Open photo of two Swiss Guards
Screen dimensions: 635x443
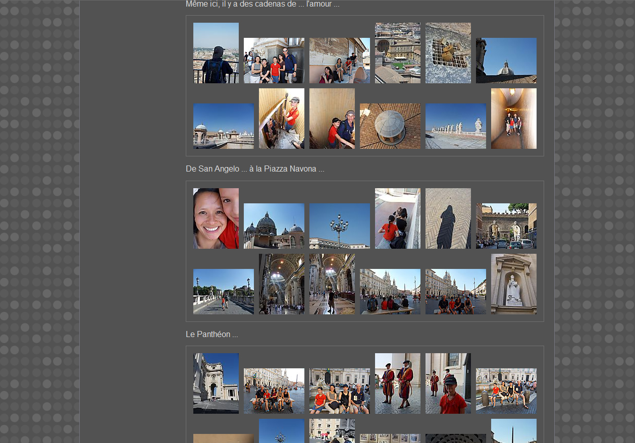pos(397,383)
